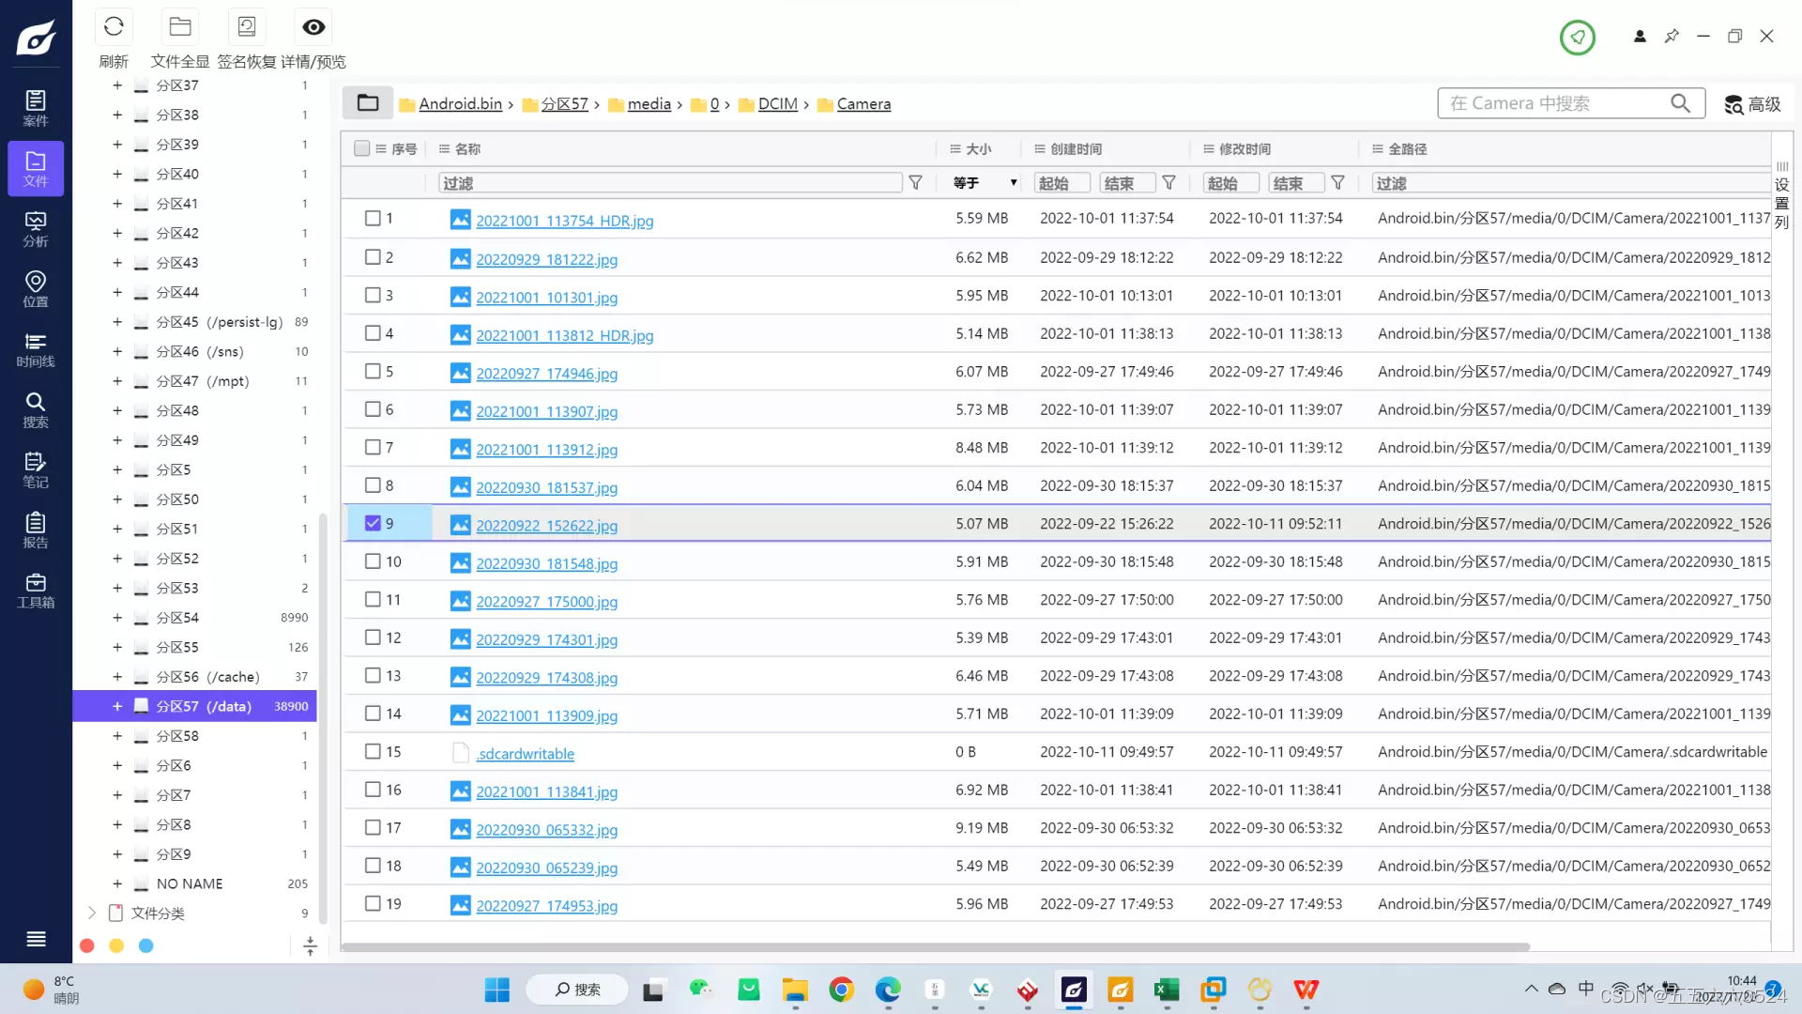Check the checkbox for row 15 .sdcardwritable
Image resolution: width=1802 pixels, height=1014 pixels.
click(x=373, y=752)
